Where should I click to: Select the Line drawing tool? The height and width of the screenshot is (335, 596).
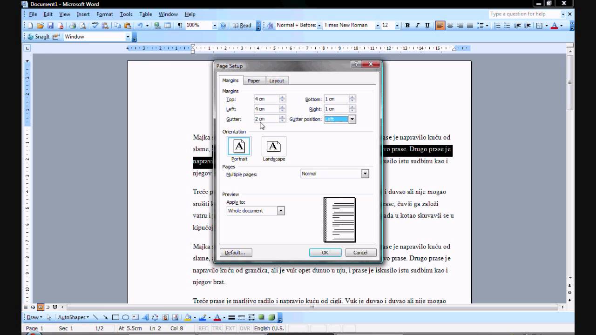[x=95, y=318]
